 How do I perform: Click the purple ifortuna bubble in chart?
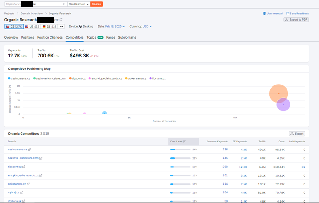(x=283, y=105)
